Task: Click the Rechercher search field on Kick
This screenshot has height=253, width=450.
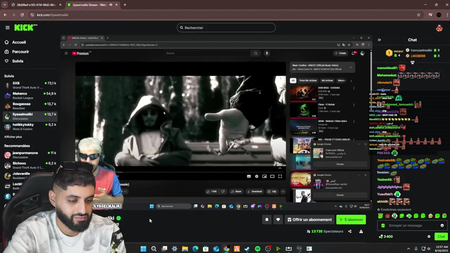Action: (226, 27)
